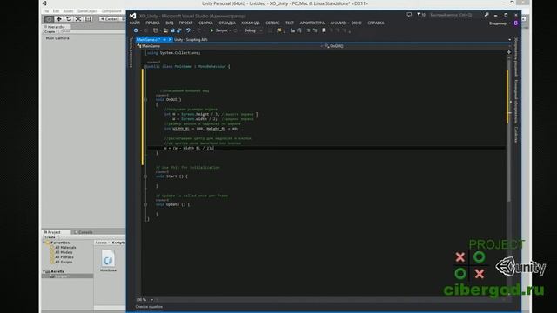Collapse the Start method outline toggle
Image resolution: width=557 pixels, height=313 pixels.
145,176
